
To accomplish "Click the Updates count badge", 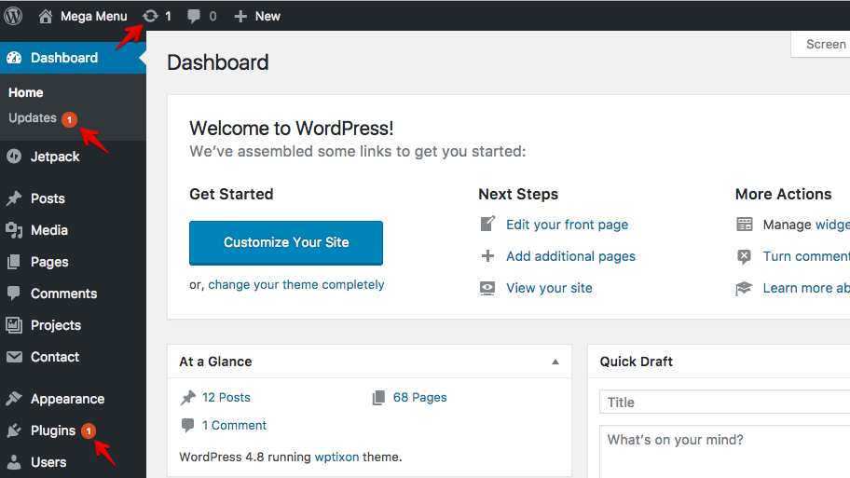I will click(x=69, y=119).
